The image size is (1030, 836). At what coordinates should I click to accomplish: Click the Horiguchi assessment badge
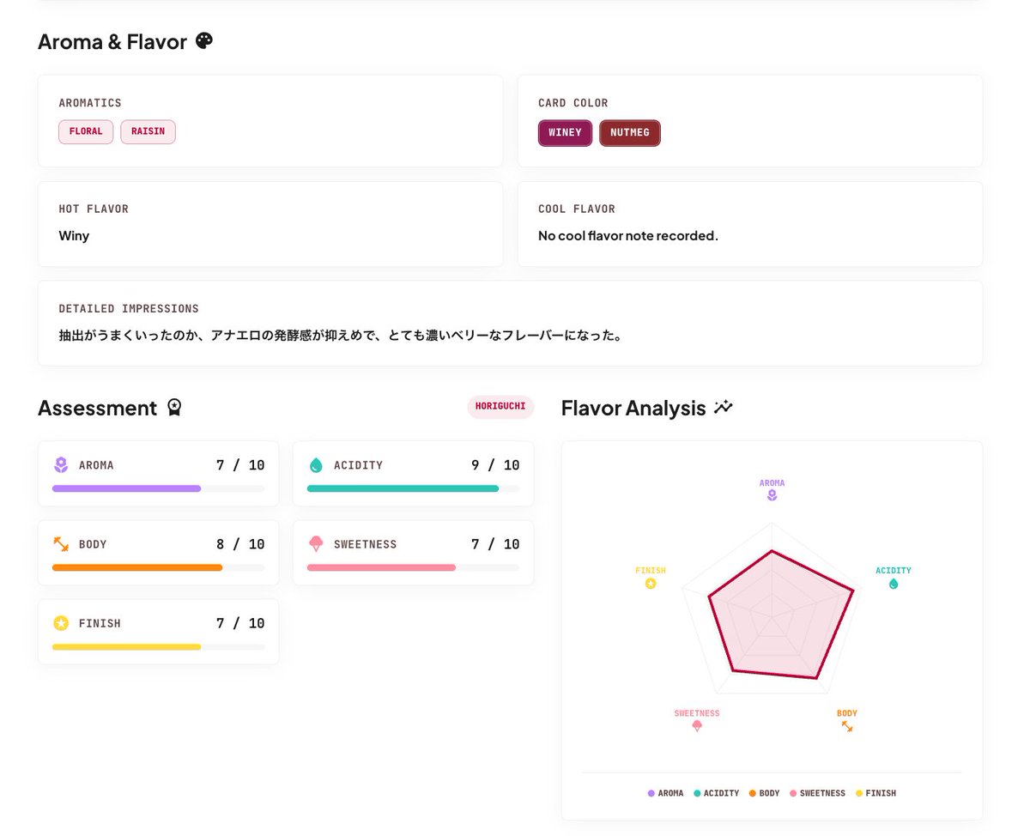(500, 407)
